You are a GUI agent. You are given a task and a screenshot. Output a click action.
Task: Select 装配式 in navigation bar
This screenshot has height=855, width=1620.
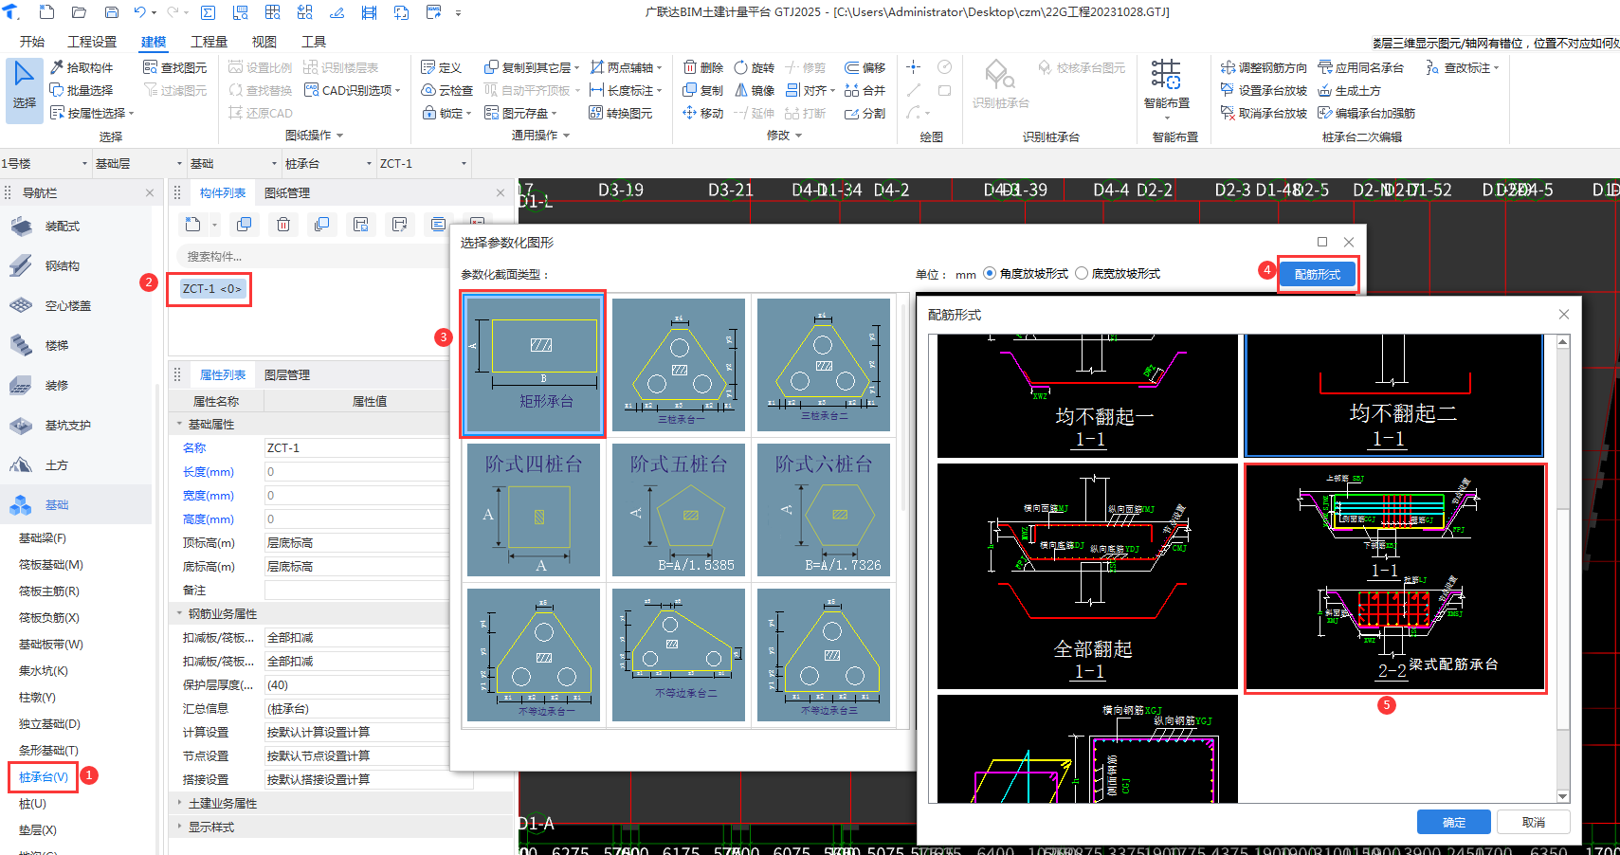pos(62,227)
